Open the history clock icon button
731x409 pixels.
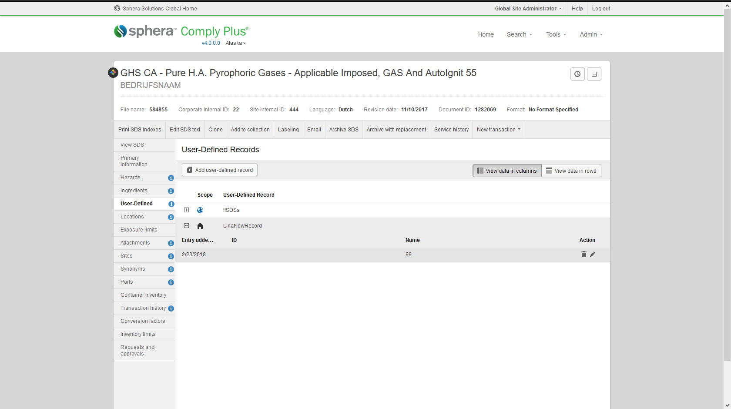(577, 74)
